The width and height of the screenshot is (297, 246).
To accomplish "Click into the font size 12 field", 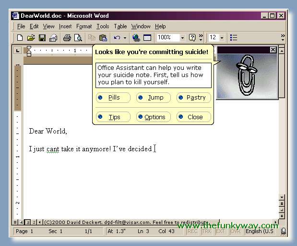I will coord(214,37).
